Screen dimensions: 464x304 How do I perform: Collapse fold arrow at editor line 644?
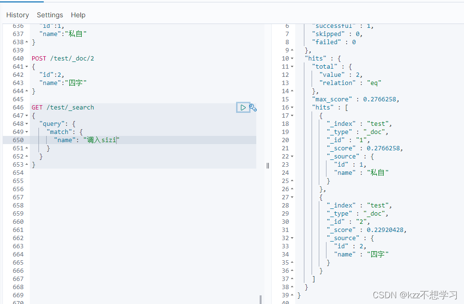[x=26, y=91]
